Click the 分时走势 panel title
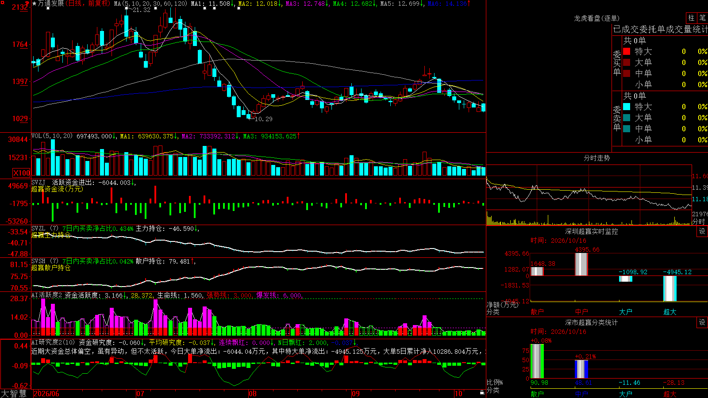The width and height of the screenshot is (708, 398). 597,158
